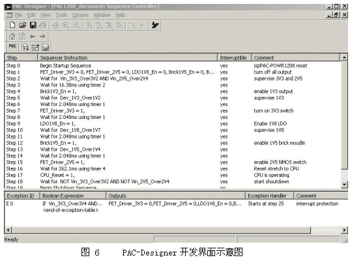The height and width of the screenshot is (262, 352).
Task: Click the grayed toolbar icon numbered 1
Action: tap(89, 25)
